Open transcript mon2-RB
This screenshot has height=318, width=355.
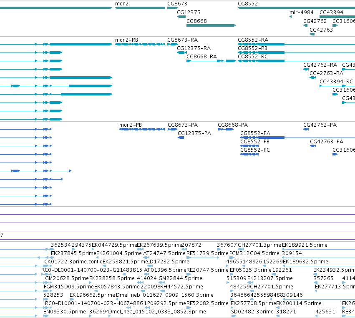point(126,40)
